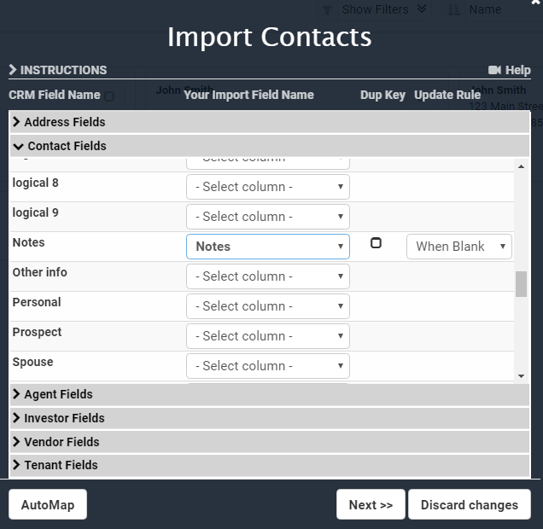Expand the Instructions section

click(58, 70)
